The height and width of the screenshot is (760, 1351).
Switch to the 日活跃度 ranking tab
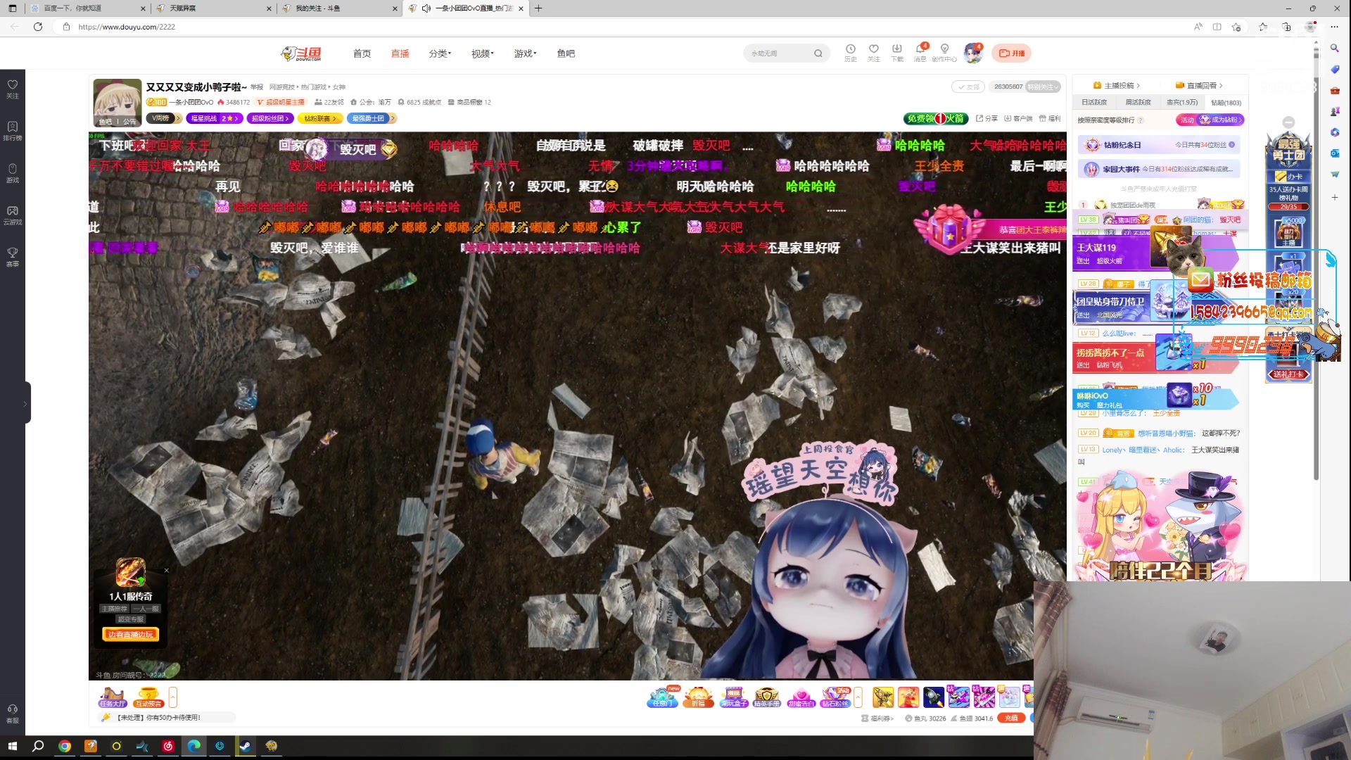click(x=1094, y=103)
